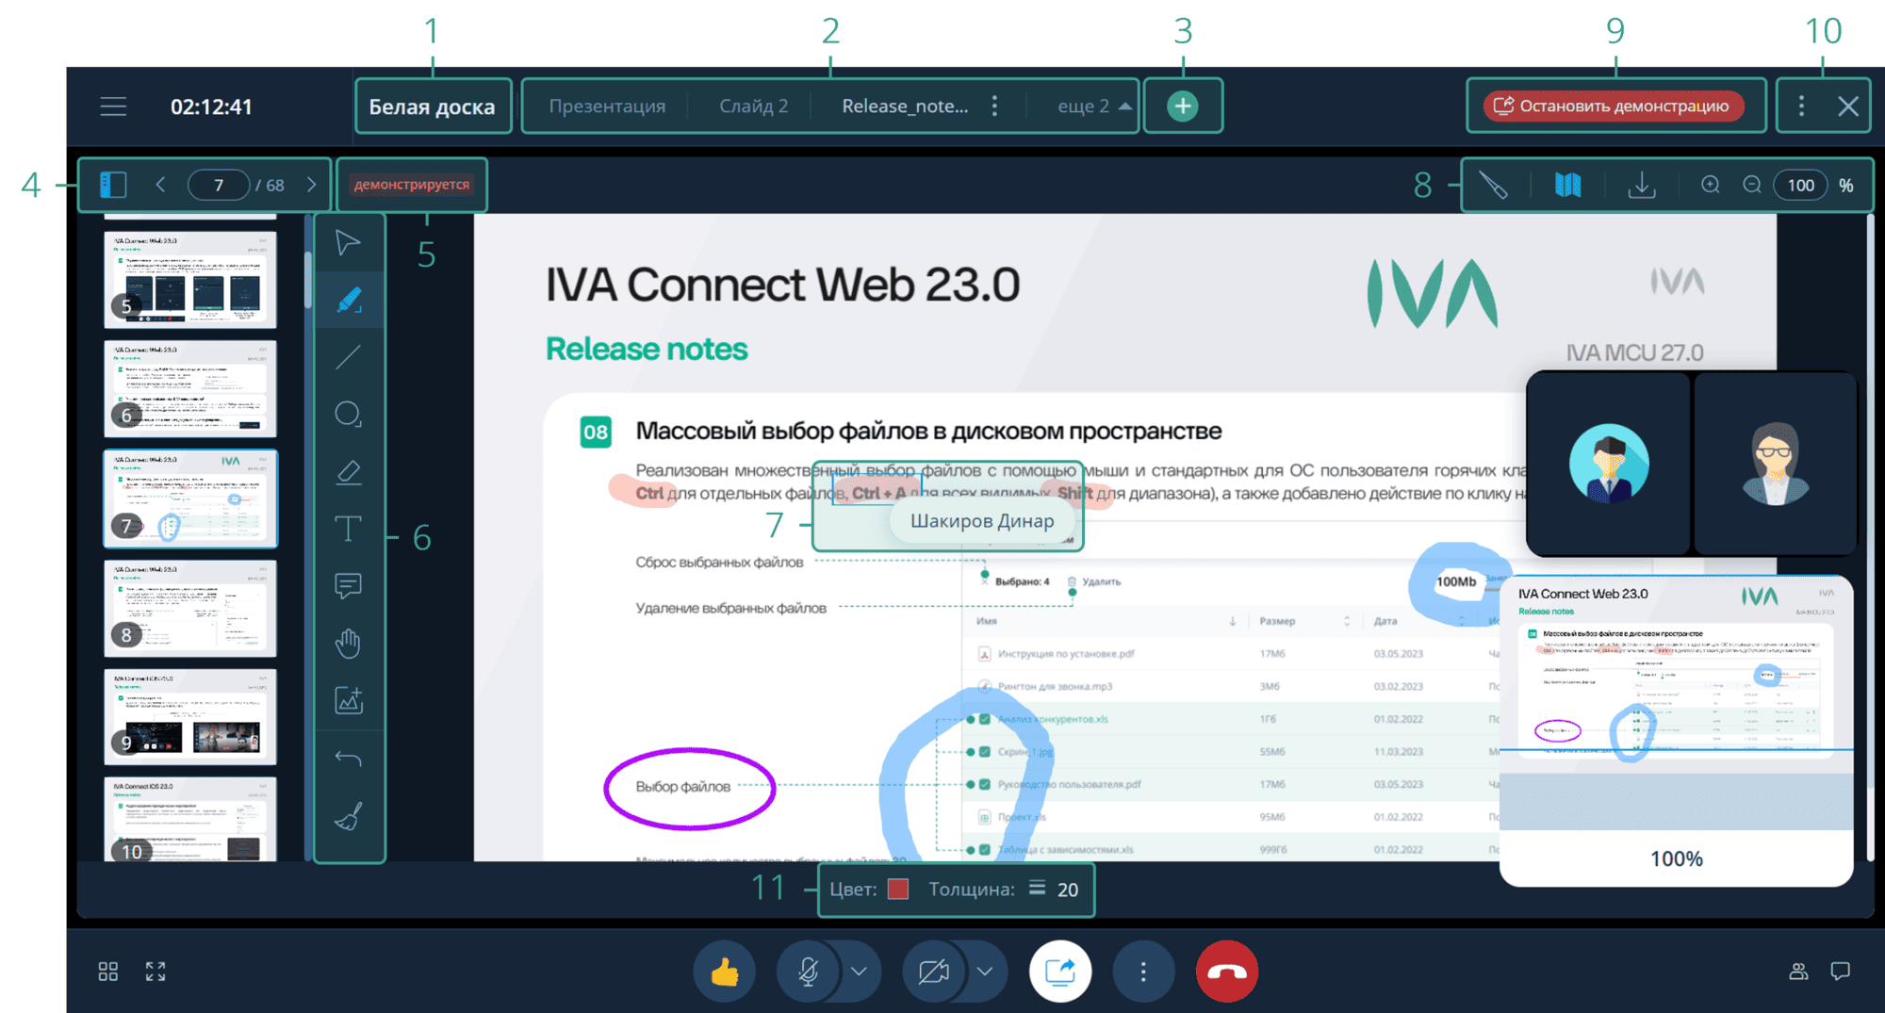
Task: Select the marker drawing tool
Action: pos(349,301)
